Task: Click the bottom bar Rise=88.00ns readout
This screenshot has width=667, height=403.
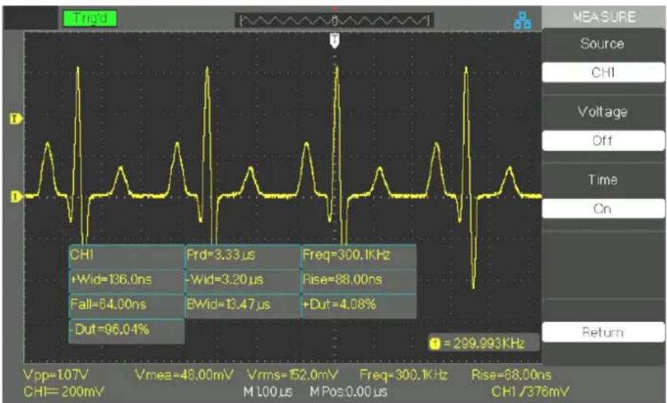Action: click(x=512, y=375)
